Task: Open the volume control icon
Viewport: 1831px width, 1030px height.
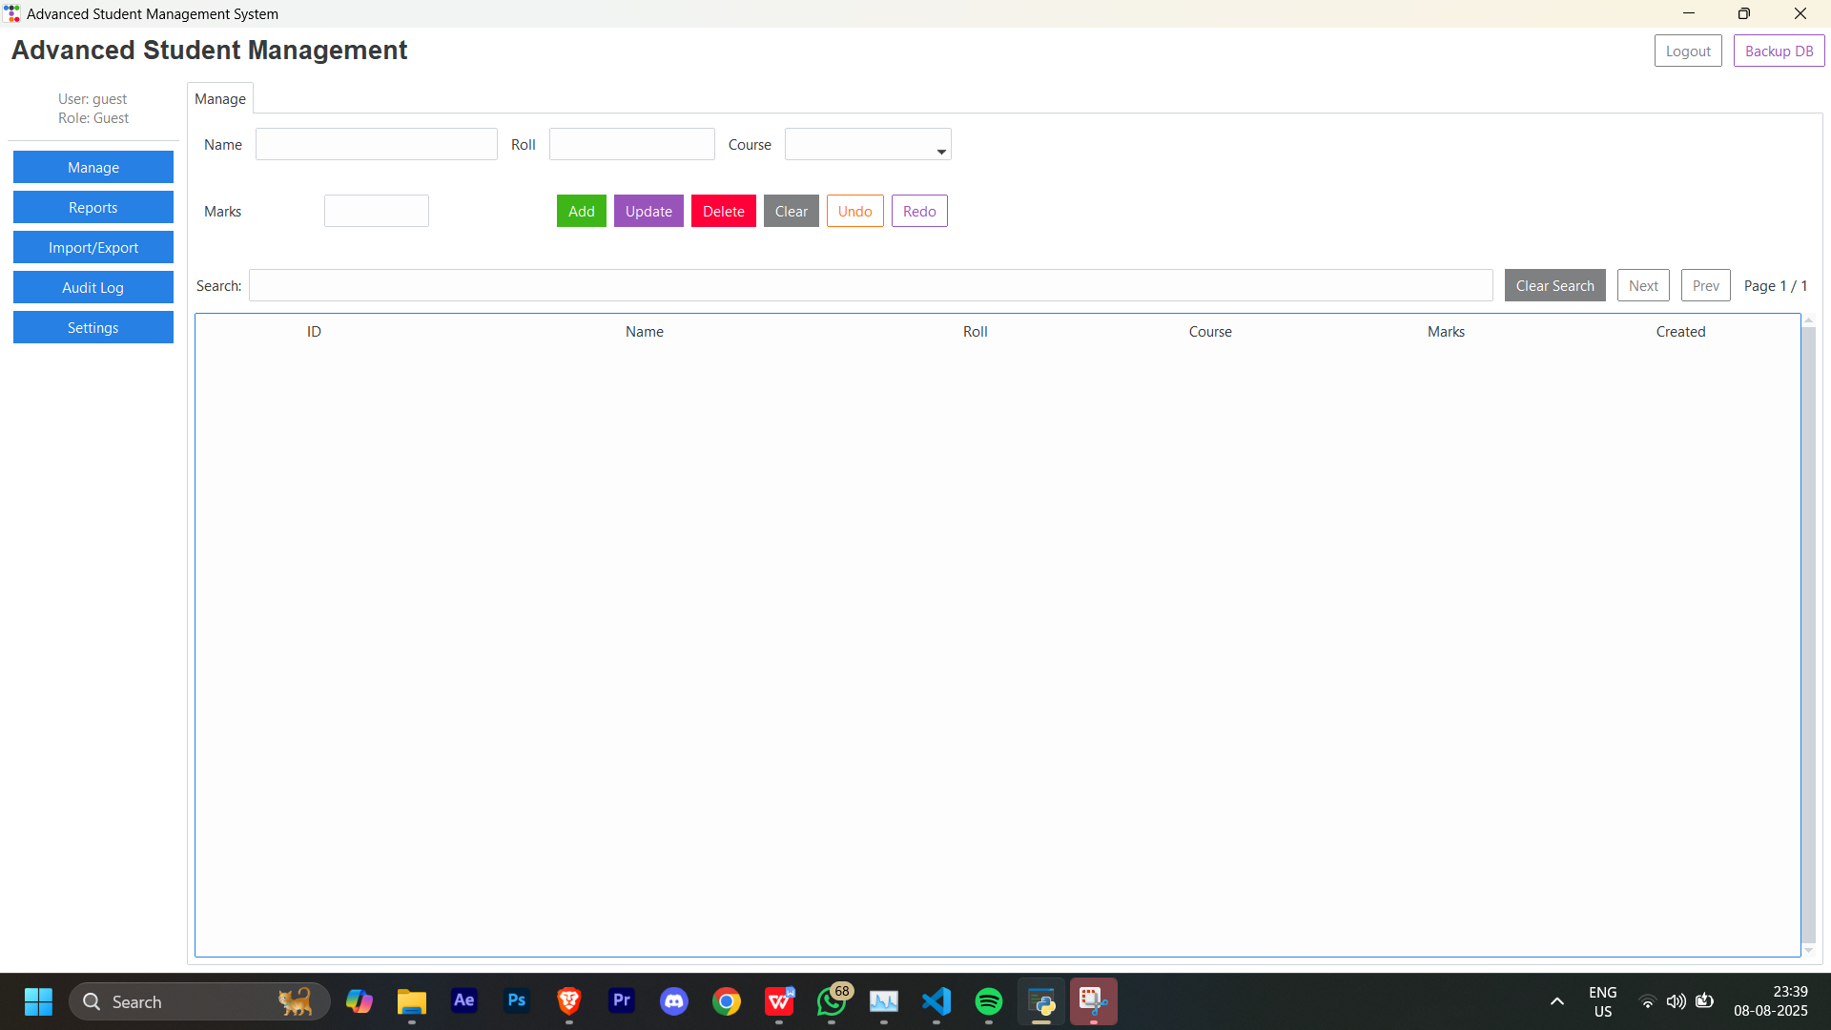Action: [1676, 1001]
